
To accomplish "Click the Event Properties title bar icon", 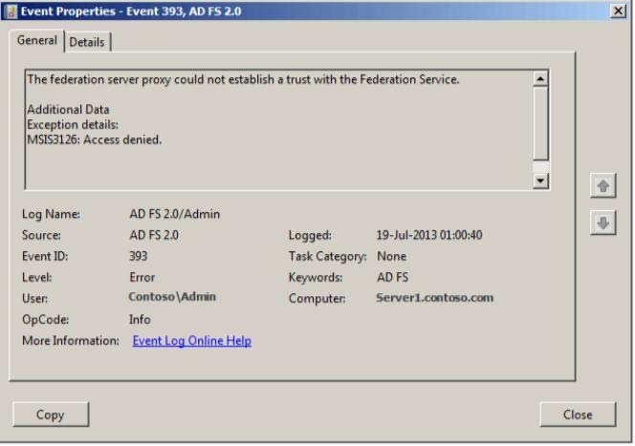I will click(x=11, y=11).
